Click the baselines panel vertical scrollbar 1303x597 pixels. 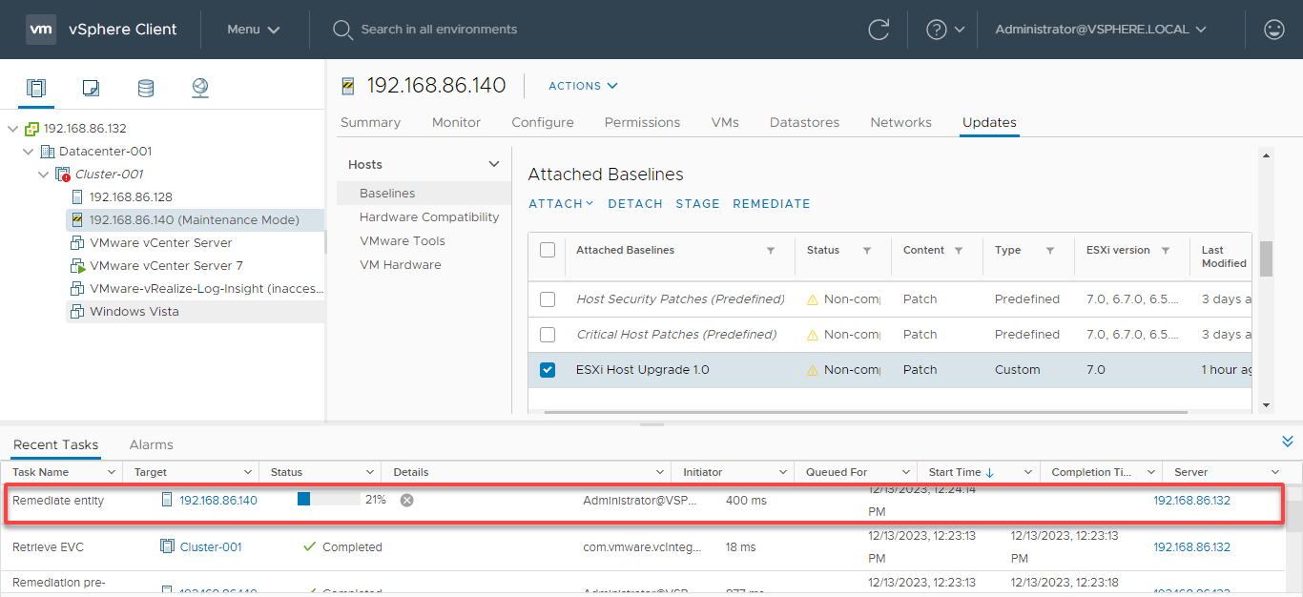(1267, 258)
